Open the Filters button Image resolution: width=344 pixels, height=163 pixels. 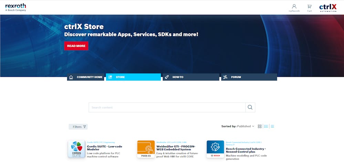(78, 127)
